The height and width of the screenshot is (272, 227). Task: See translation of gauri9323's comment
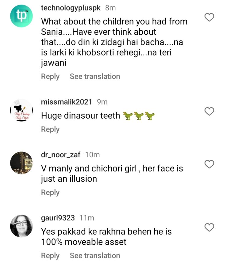[x=95, y=255]
